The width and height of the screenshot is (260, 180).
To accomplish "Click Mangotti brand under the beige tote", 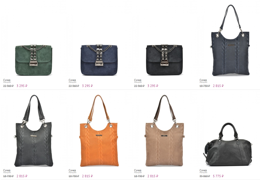I will click(x=138, y=172).
